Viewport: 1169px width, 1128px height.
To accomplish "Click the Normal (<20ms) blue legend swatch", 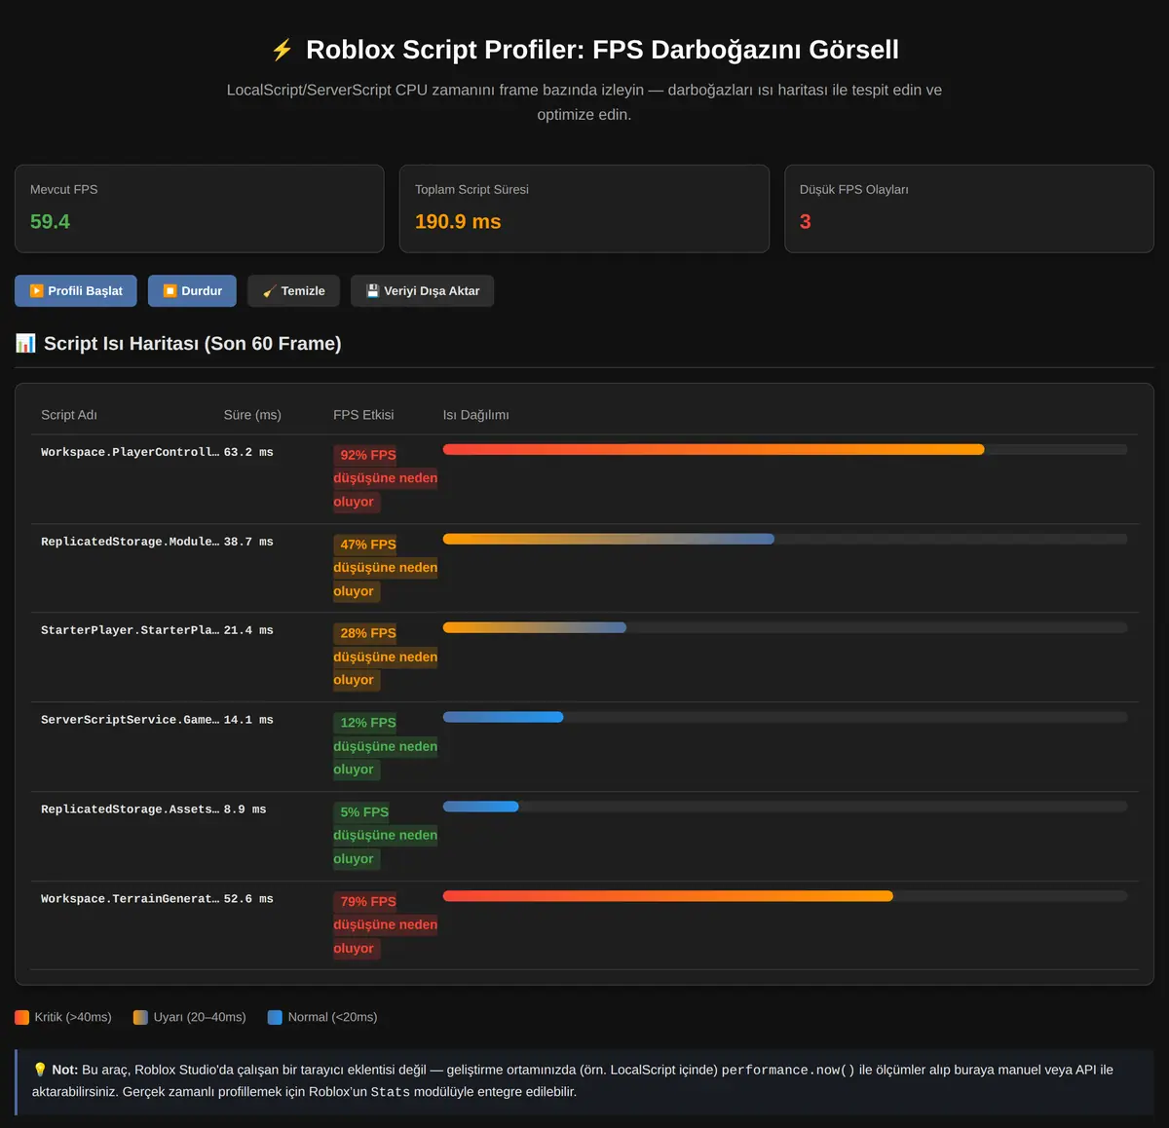I will pyautogui.click(x=275, y=1017).
